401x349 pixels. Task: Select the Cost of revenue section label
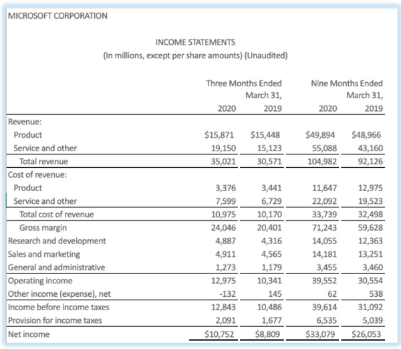click(x=34, y=174)
